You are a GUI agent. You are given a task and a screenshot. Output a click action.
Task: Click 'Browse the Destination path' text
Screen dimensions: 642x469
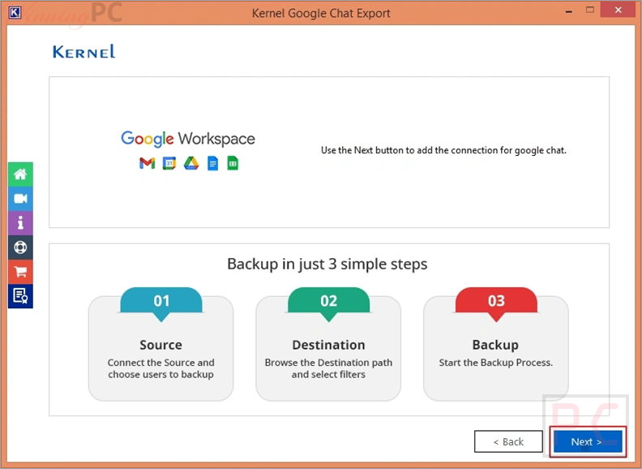coord(328,368)
